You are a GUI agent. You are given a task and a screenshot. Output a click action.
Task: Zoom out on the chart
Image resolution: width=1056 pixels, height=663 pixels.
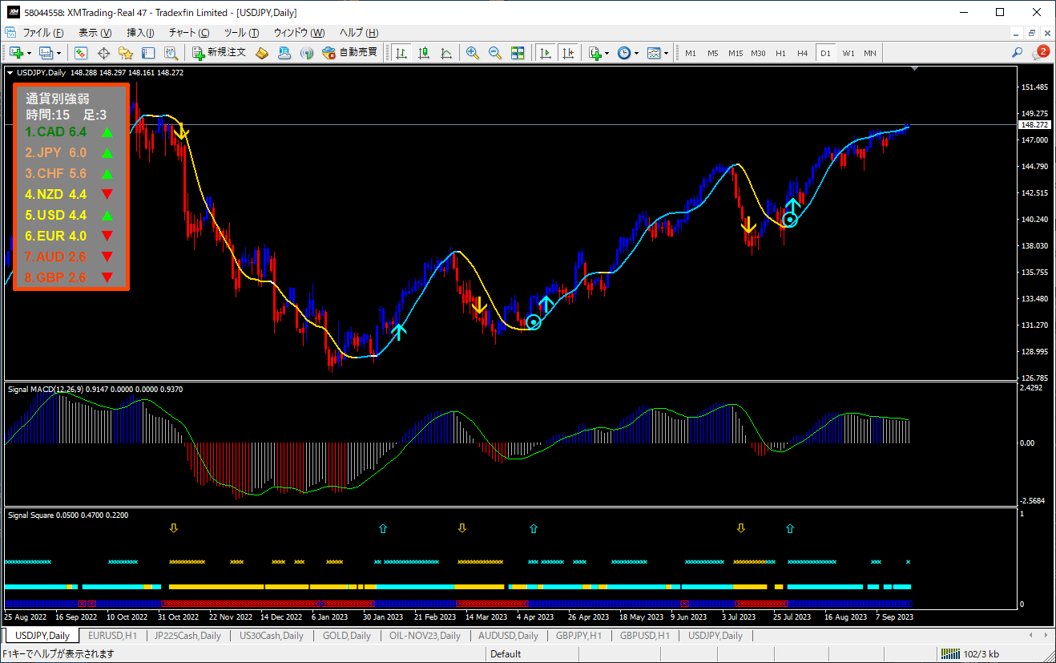tap(495, 53)
